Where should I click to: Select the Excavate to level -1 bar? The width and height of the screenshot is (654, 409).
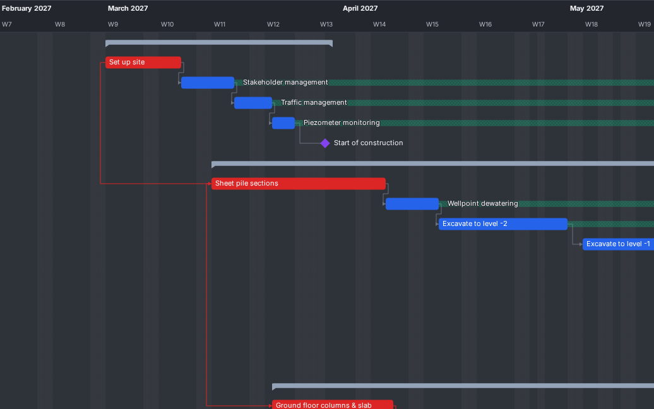pyautogui.click(x=618, y=244)
